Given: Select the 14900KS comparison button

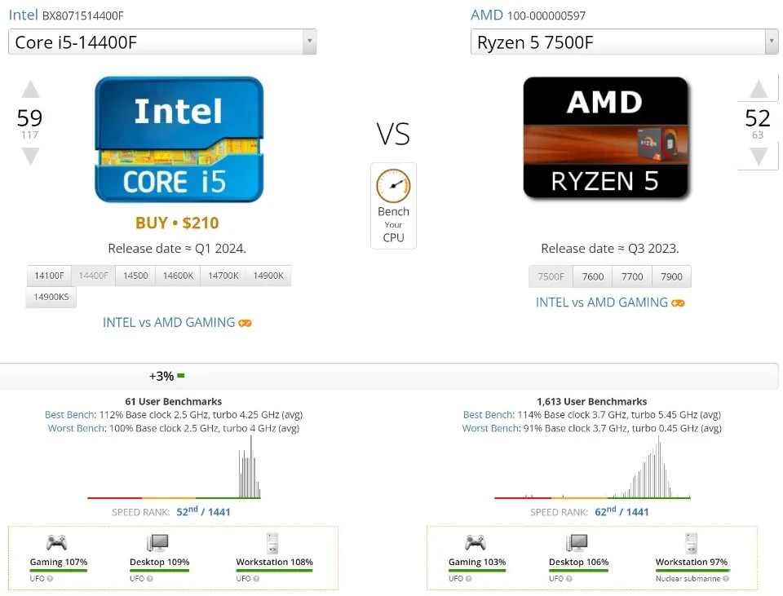Looking at the screenshot, I should click(x=51, y=297).
